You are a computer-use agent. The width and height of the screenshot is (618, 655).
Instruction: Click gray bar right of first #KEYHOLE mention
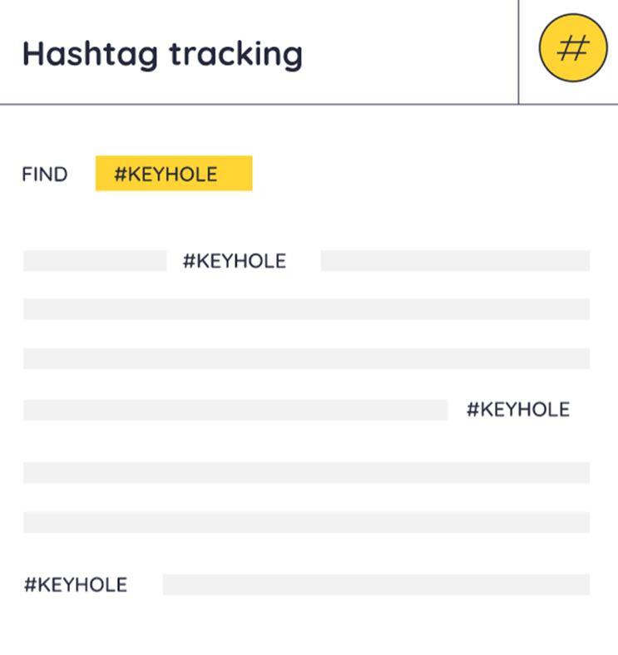pos(455,261)
